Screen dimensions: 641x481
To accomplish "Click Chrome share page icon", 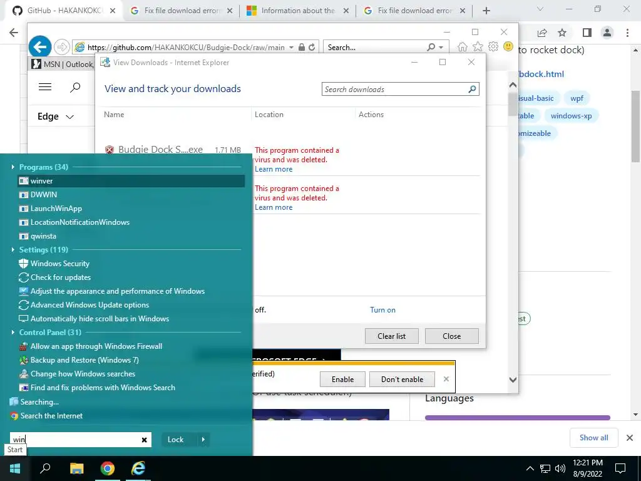I will pyautogui.click(x=542, y=33).
